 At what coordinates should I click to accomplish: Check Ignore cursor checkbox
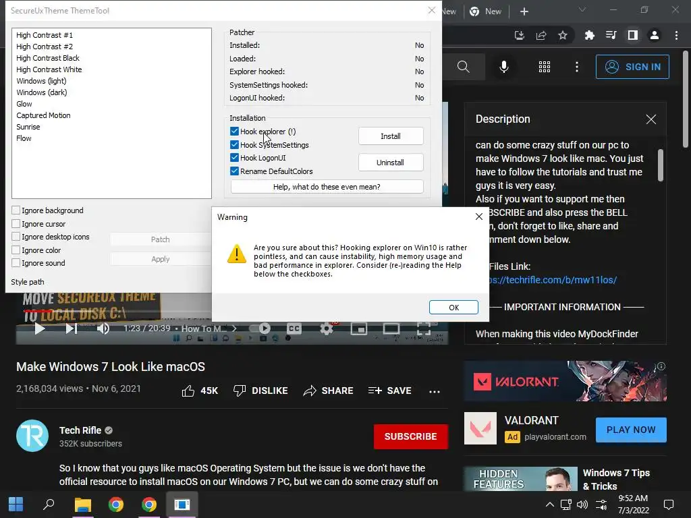click(x=16, y=223)
